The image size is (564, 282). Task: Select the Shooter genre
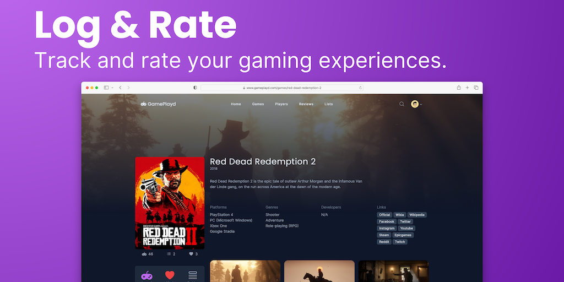(273, 215)
